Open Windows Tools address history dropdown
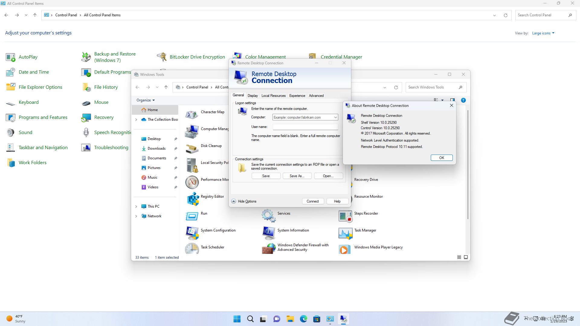The width and height of the screenshot is (580, 326). (x=385, y=87)
